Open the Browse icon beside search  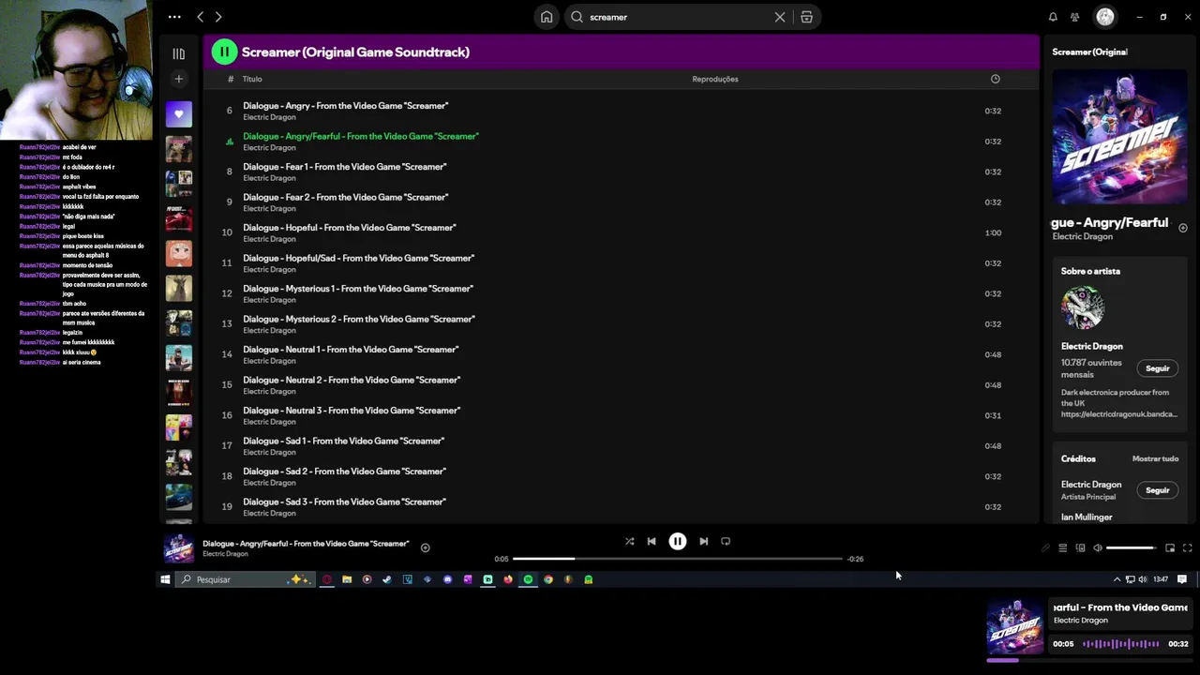(806, 17)
